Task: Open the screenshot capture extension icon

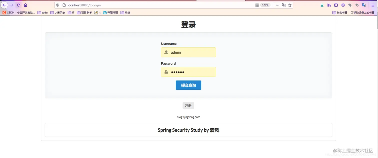Action: click(350, 5)
